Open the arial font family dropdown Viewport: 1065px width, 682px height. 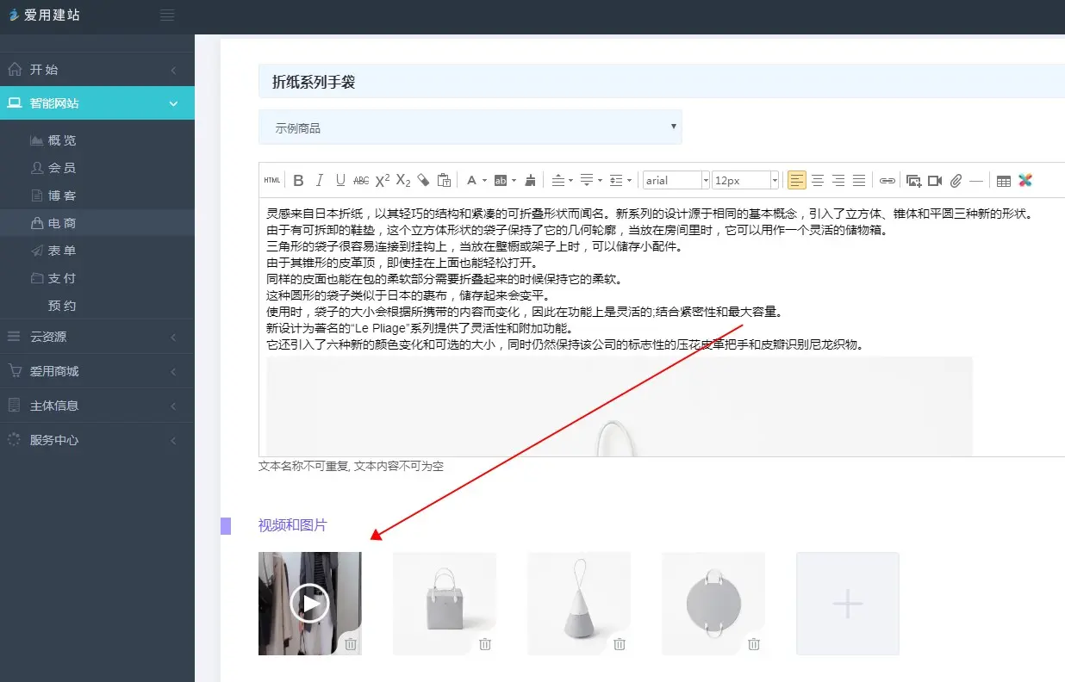tap(676, 181)
